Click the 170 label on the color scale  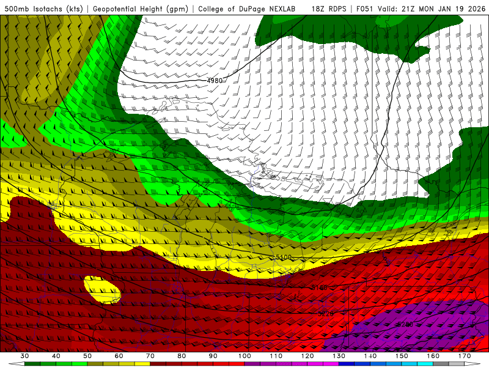pyautogui.click(x=465, y=356)
